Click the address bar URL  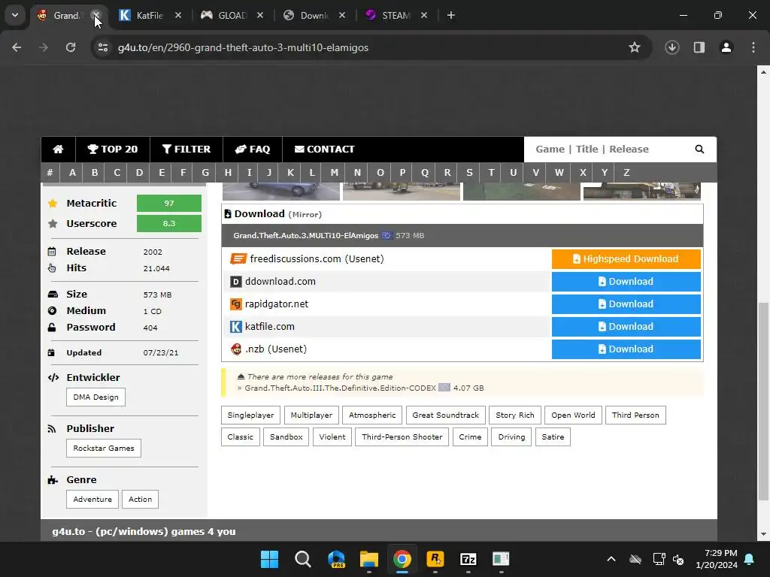pos(243,47)
